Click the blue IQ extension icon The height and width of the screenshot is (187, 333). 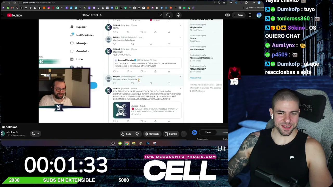194,132
